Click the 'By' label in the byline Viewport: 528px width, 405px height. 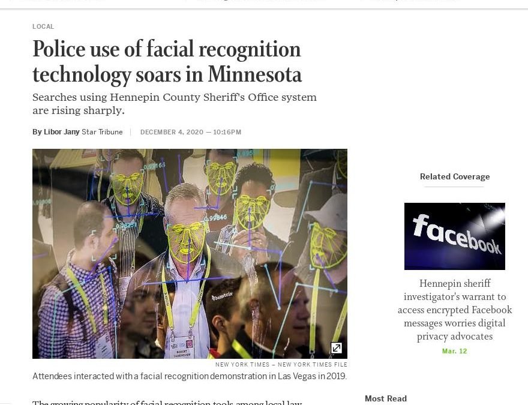[37, 132]
